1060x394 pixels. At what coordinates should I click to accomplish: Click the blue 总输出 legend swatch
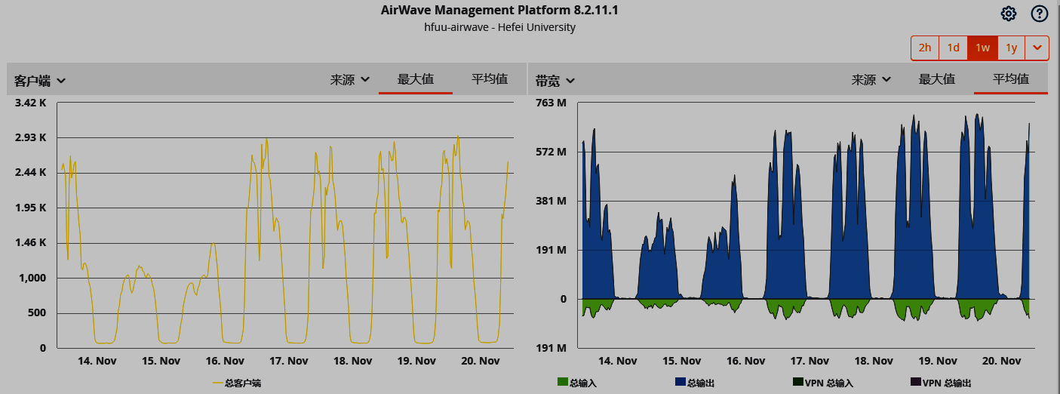681,383
